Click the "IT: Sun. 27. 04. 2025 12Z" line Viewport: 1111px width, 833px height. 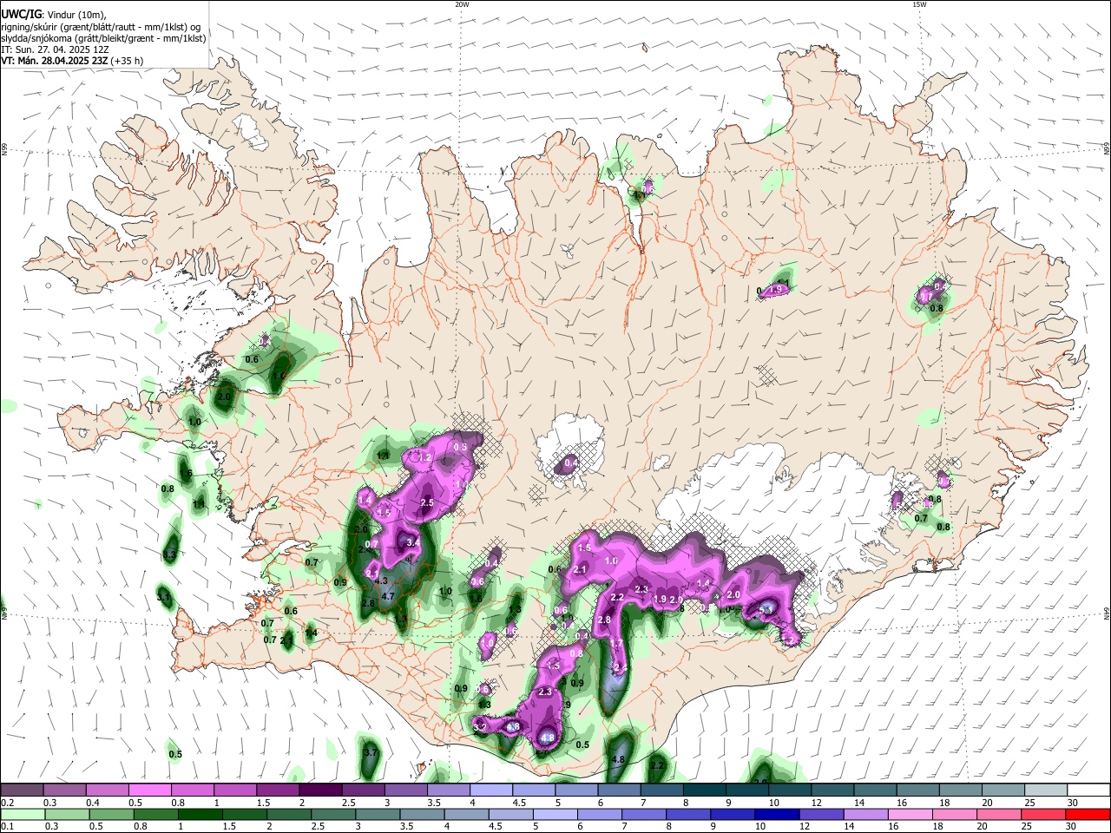[56, 49]
